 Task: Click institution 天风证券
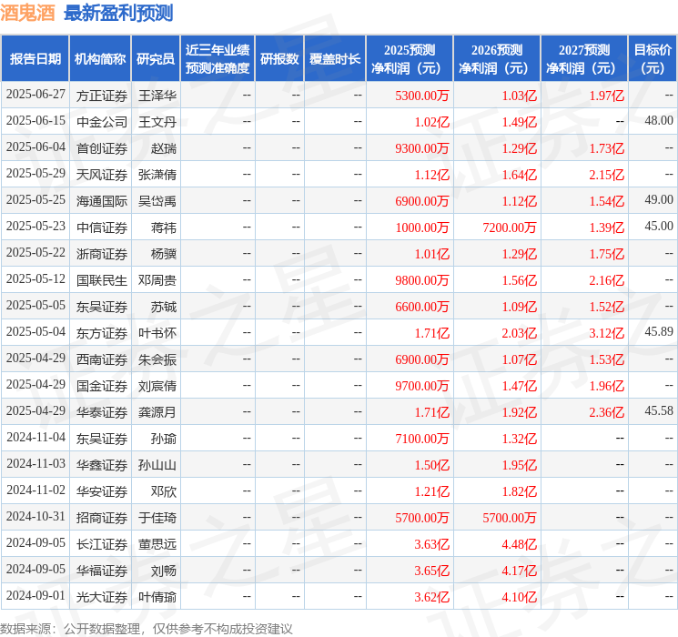click(x=102, y=175)
